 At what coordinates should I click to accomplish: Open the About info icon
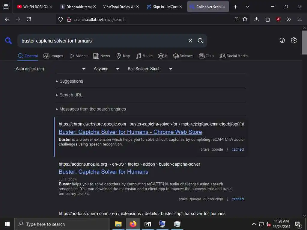click(x=282, y=40)
